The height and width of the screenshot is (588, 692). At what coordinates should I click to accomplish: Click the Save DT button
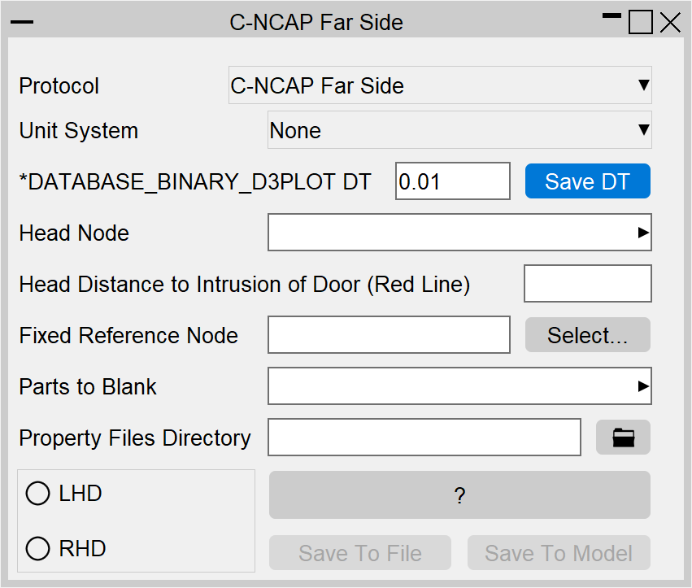(587, 181)
